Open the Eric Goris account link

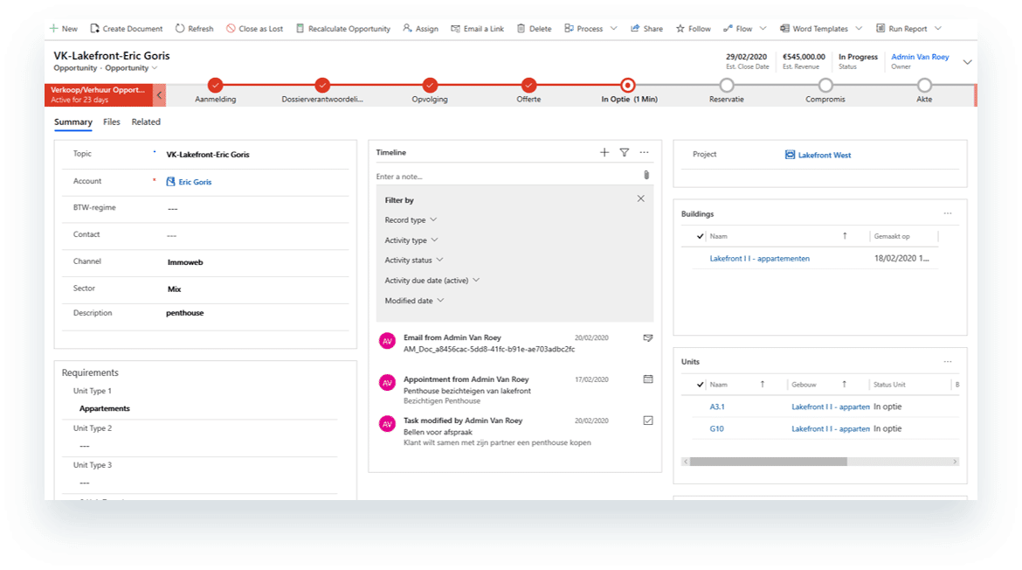tap(195, 182)
